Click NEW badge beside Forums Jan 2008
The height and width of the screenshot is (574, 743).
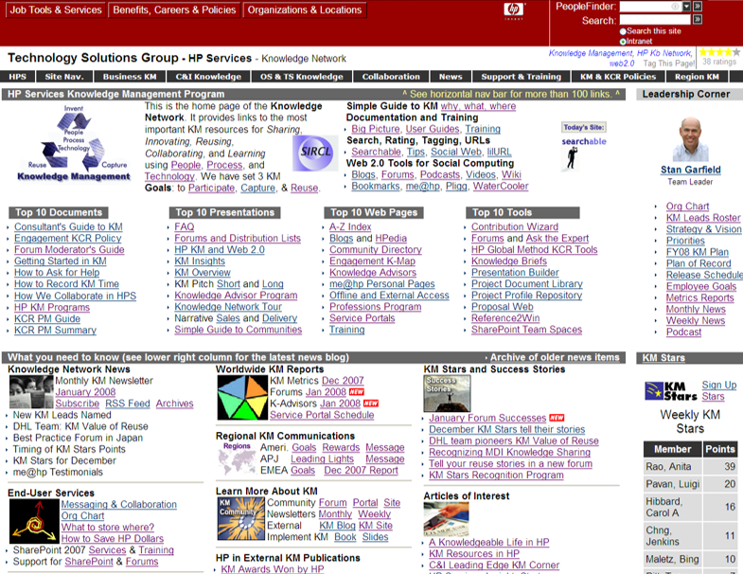[356, 392]
